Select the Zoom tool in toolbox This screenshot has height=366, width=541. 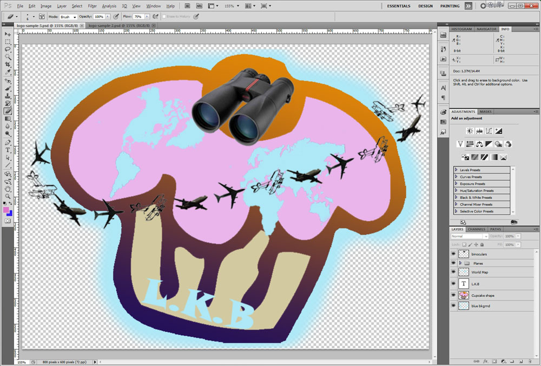(x=8, y=197)
